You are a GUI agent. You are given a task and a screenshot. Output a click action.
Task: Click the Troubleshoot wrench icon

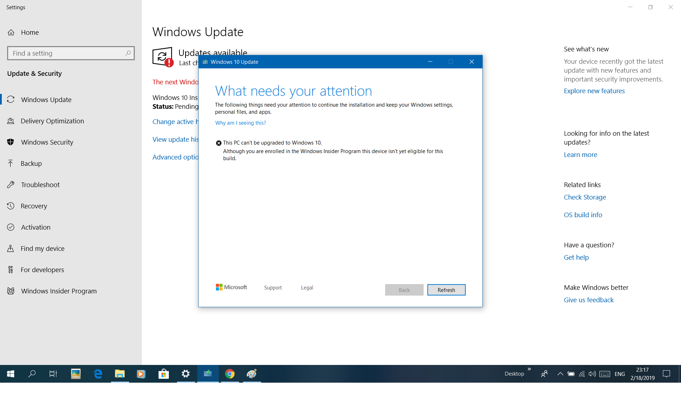click(x=11, y=185)
